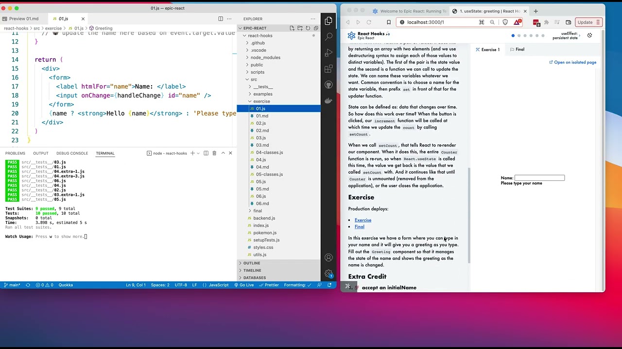Viewport: 622px width, 349px height.
Task: Collapse the react-hooks folder
Action: coord(260,36)
